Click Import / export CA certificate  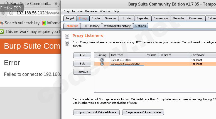(x=96, y=112)
